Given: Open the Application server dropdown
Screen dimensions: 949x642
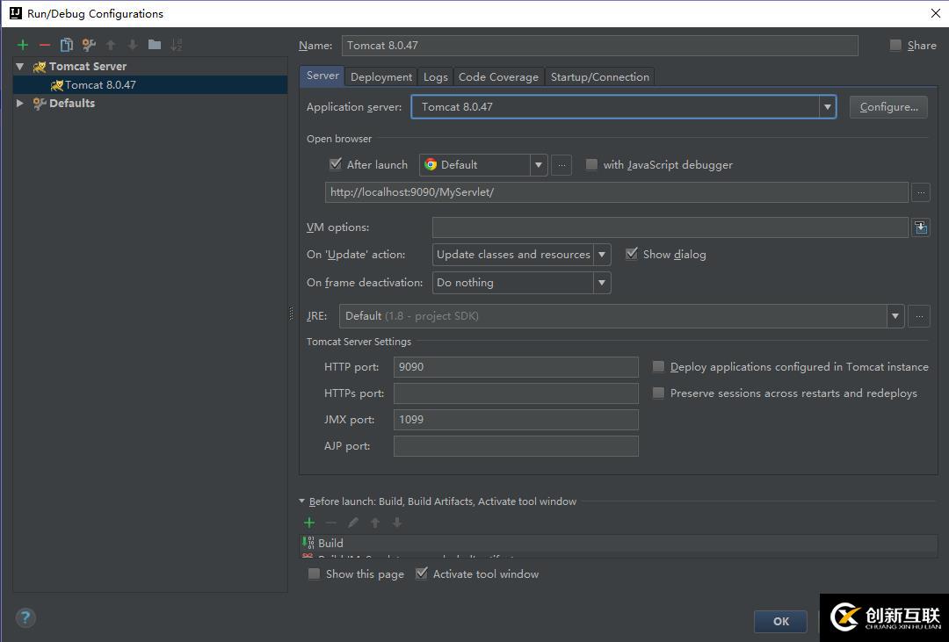Looking at the screenshot, I should pos(827,107).
